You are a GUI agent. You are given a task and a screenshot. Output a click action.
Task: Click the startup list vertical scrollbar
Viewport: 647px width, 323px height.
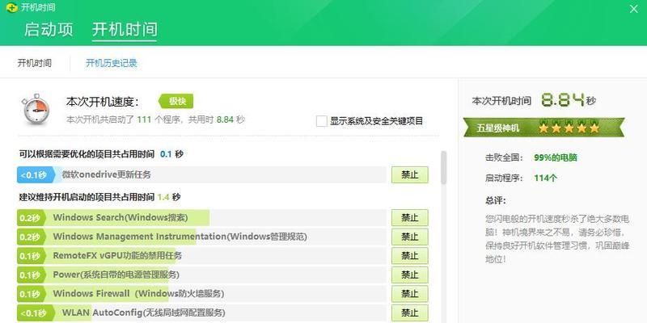click(444, 167)
